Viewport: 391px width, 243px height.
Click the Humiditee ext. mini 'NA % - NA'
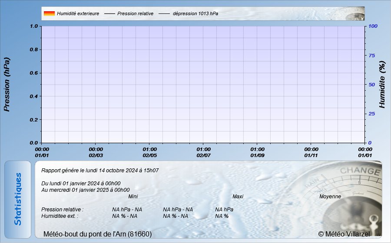[125, 216]
